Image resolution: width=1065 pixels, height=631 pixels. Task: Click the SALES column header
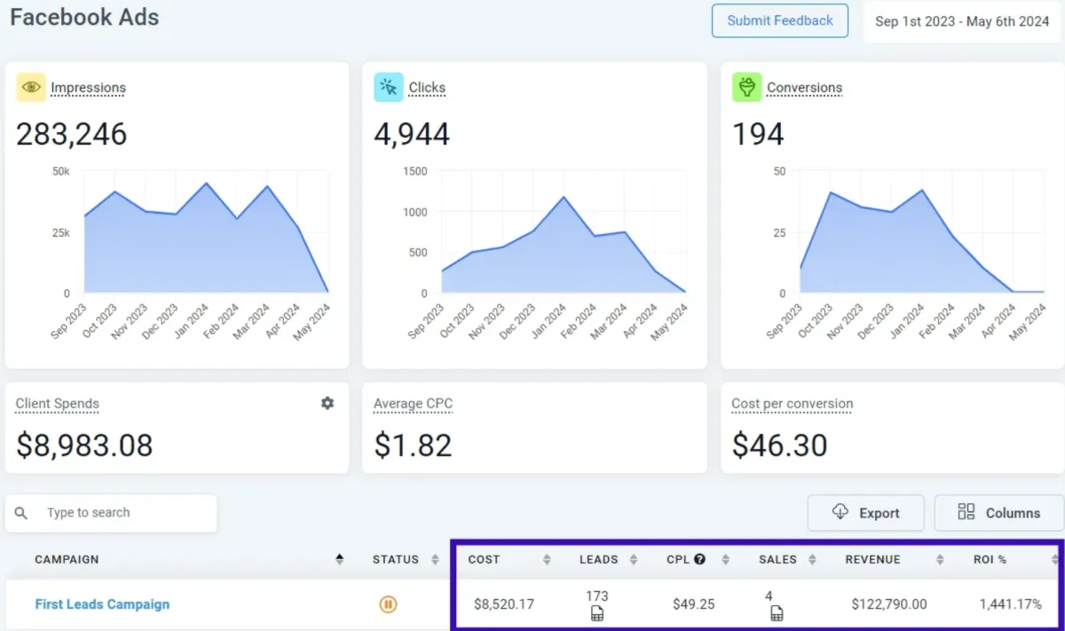[777, 560]
